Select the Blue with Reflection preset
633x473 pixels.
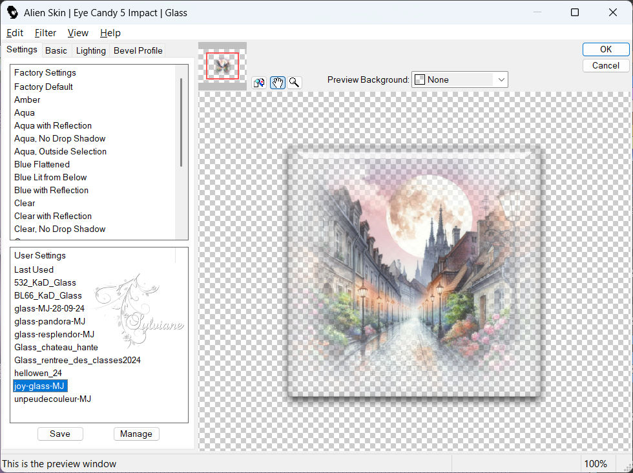point(51,190)
